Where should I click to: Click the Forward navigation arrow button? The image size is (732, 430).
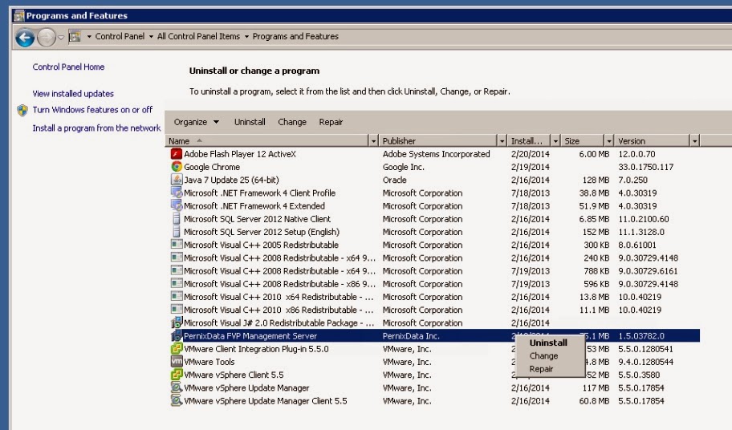[47, 38]
